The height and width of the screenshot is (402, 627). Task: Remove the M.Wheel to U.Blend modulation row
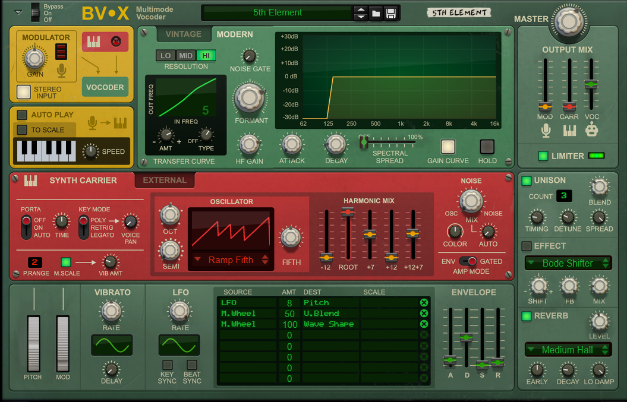coord(424,314)
